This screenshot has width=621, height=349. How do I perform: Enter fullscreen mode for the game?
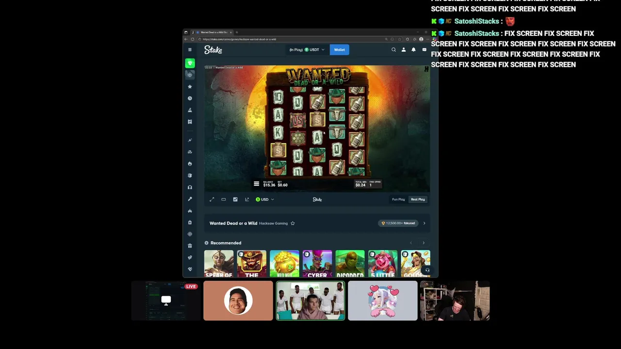(212, 199)
